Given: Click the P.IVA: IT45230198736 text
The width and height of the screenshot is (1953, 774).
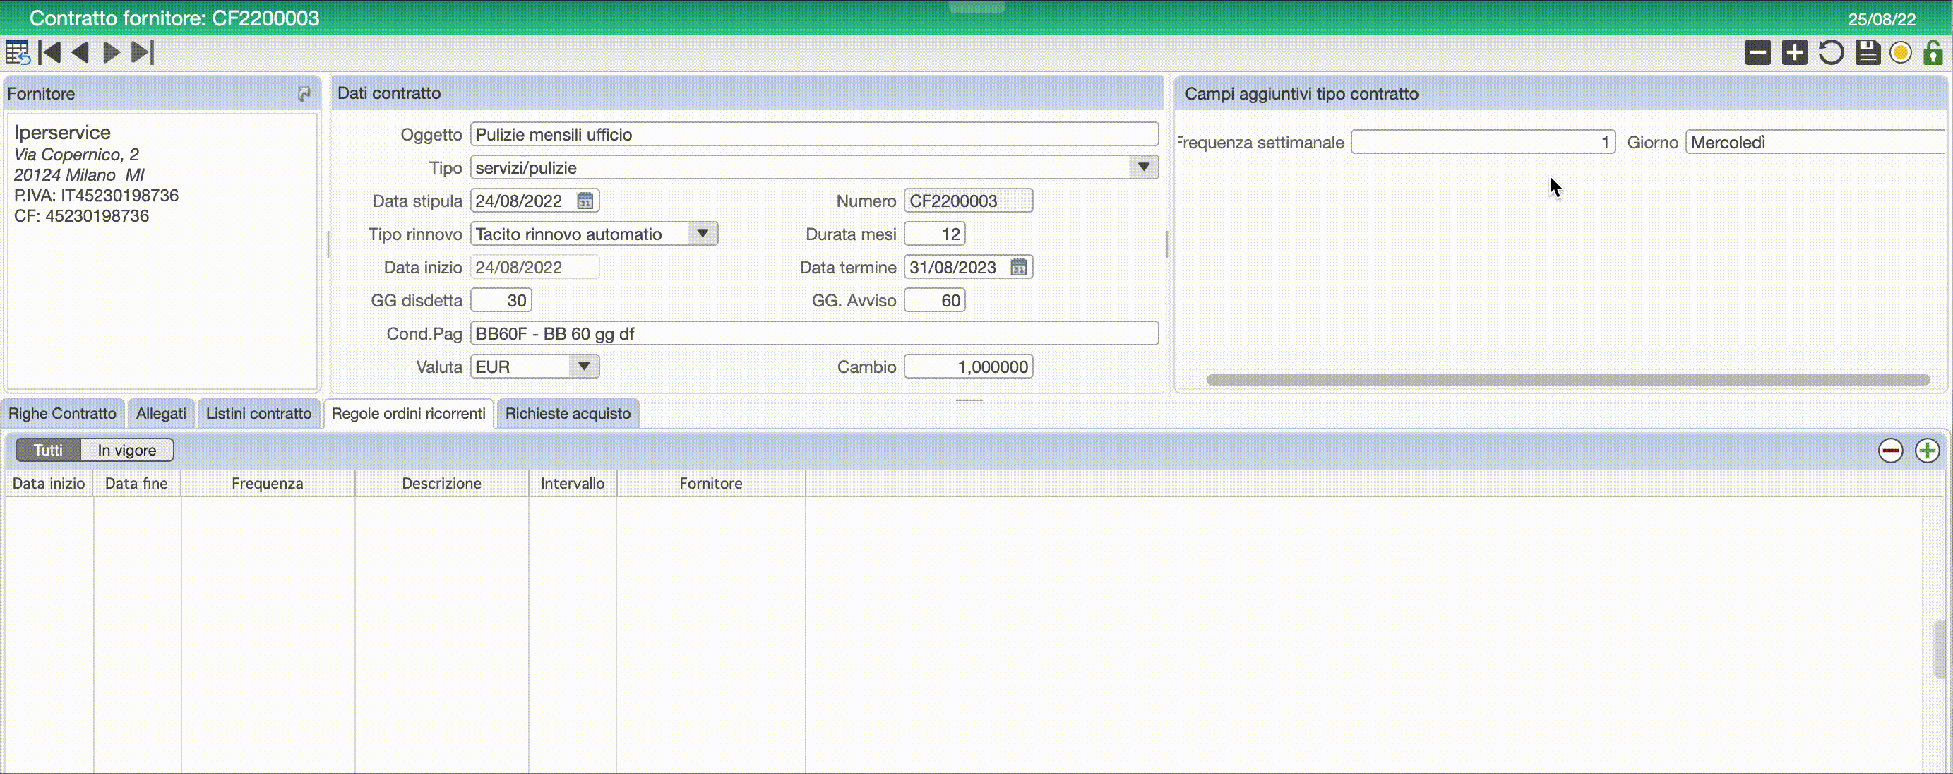Looking at the screenshot, I should [x=96, y=196].
